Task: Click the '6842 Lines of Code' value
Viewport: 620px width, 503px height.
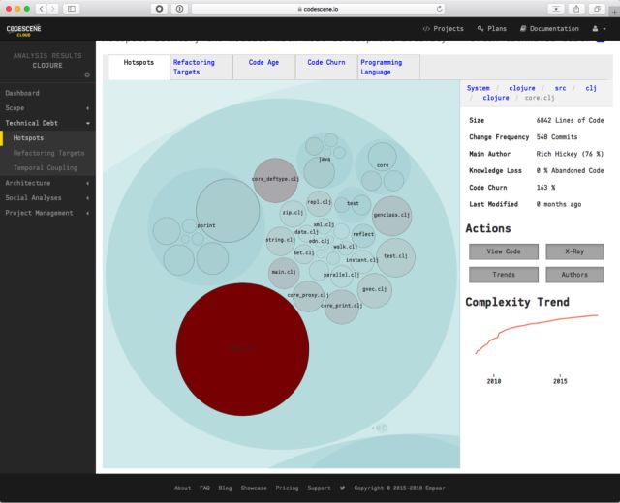Action: click(x=570, y=120)
